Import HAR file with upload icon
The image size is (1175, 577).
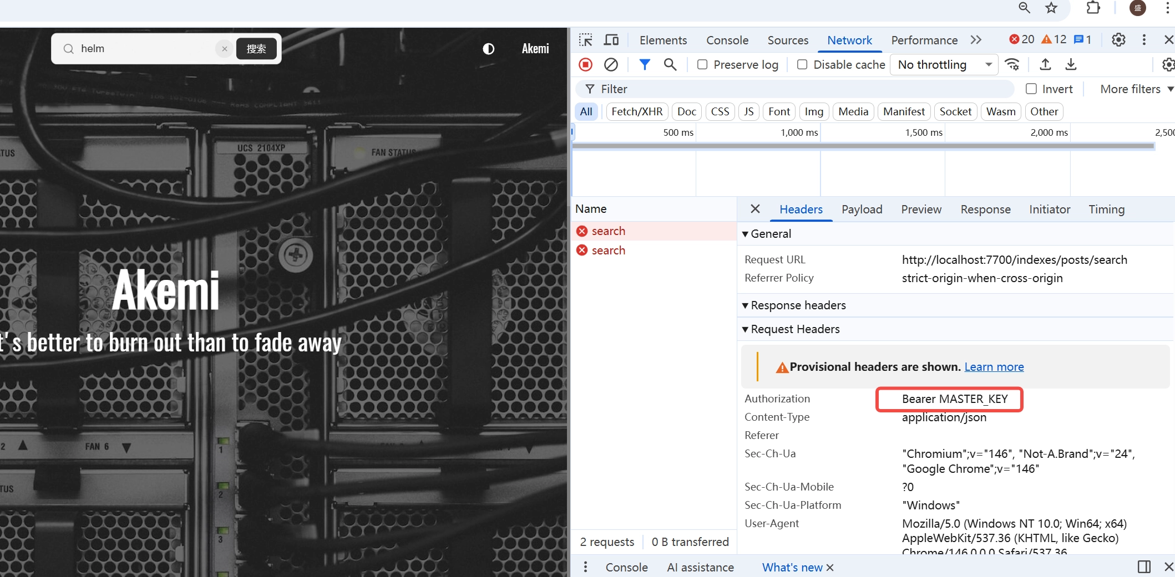[x=1045, y=65]
